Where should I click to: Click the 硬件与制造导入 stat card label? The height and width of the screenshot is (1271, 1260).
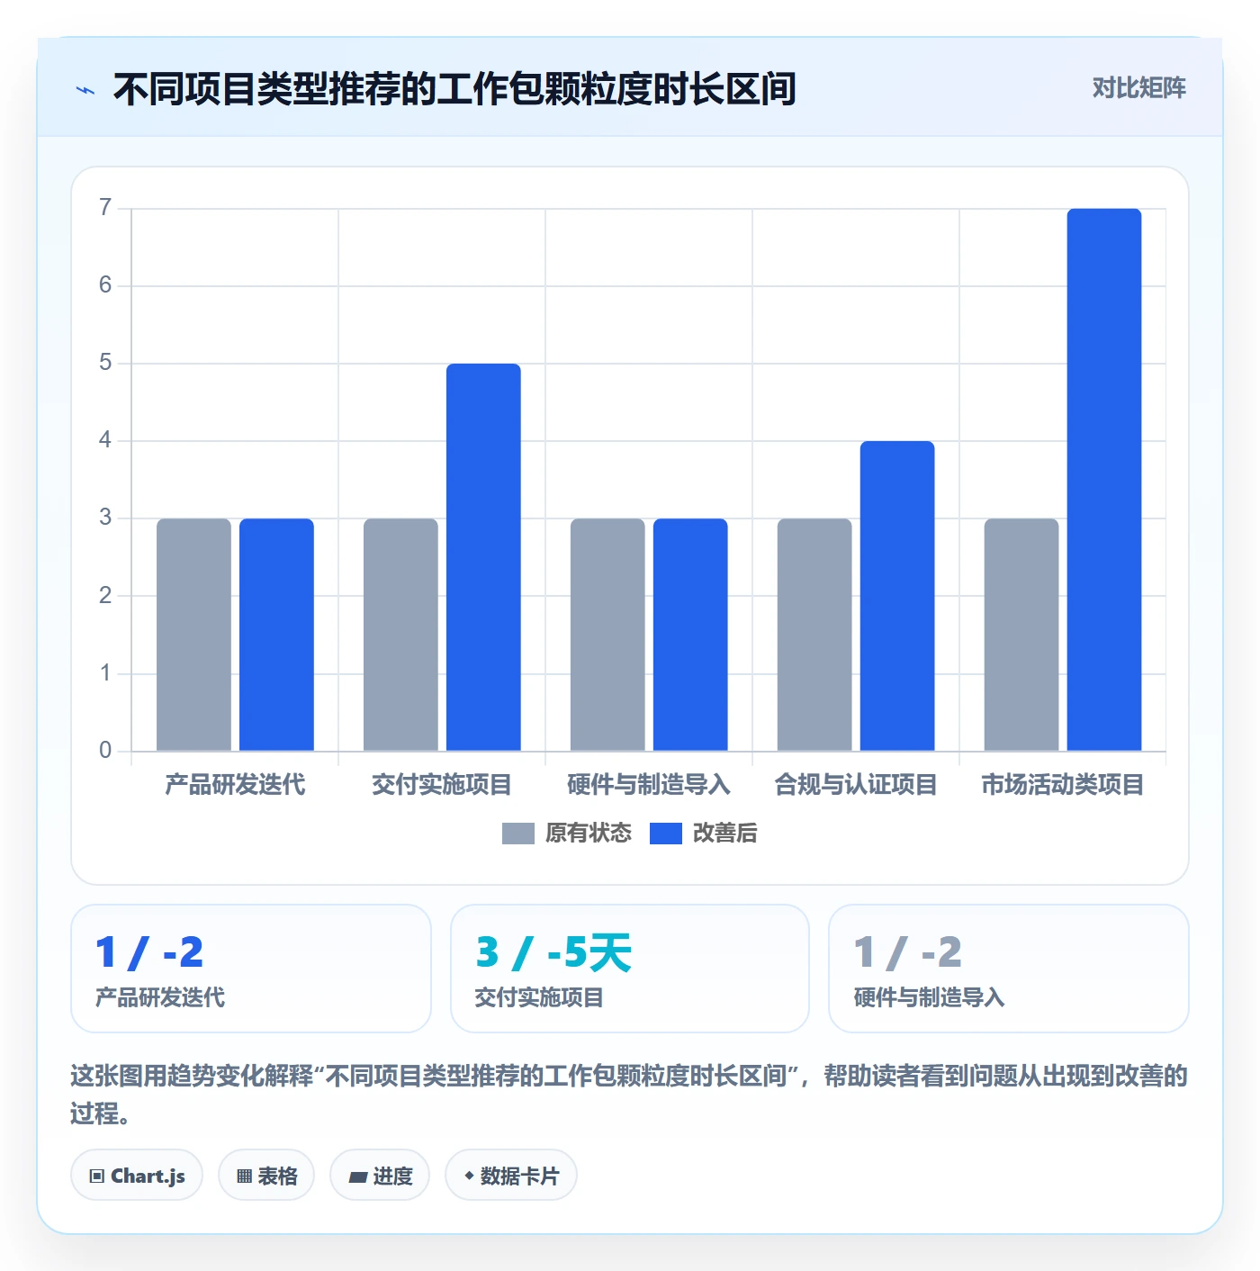(929, 997)
